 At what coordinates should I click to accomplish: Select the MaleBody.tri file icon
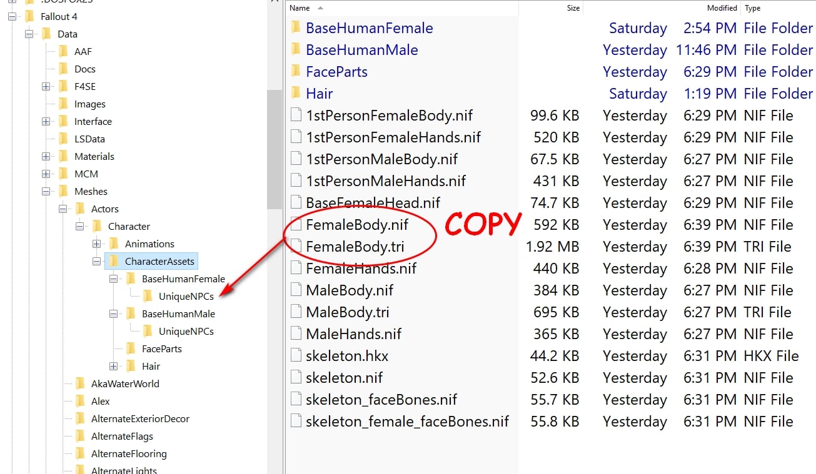(296, 312)
